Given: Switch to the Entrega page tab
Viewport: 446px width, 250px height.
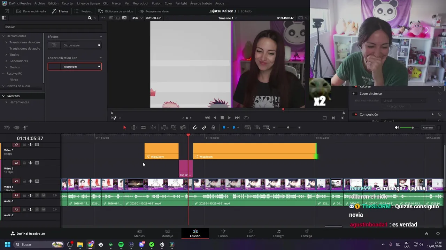Looking at the screenshot, I should pyautogui.click(x=307, y=233).
